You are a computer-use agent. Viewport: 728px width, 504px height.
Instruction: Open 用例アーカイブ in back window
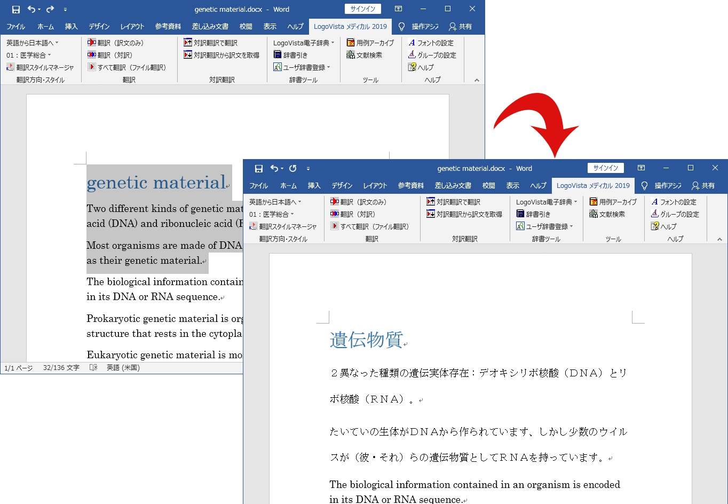coord(370,43)
